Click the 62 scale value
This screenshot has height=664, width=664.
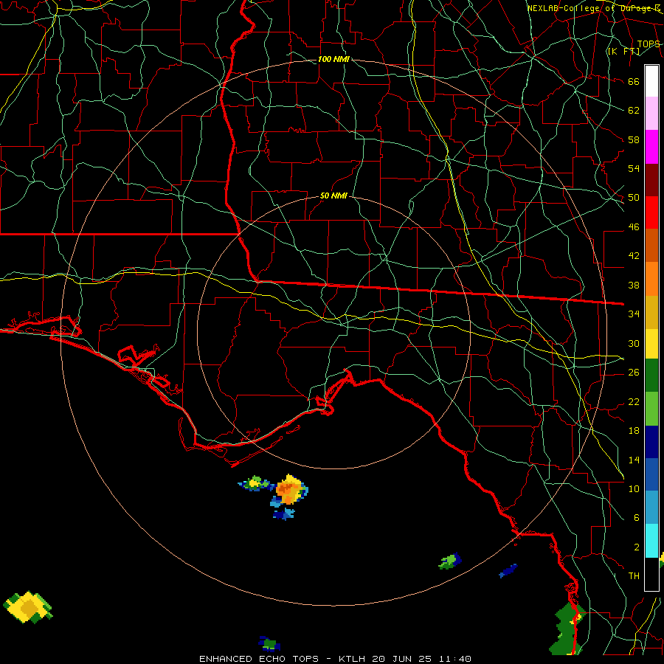(x=634, y=111)
